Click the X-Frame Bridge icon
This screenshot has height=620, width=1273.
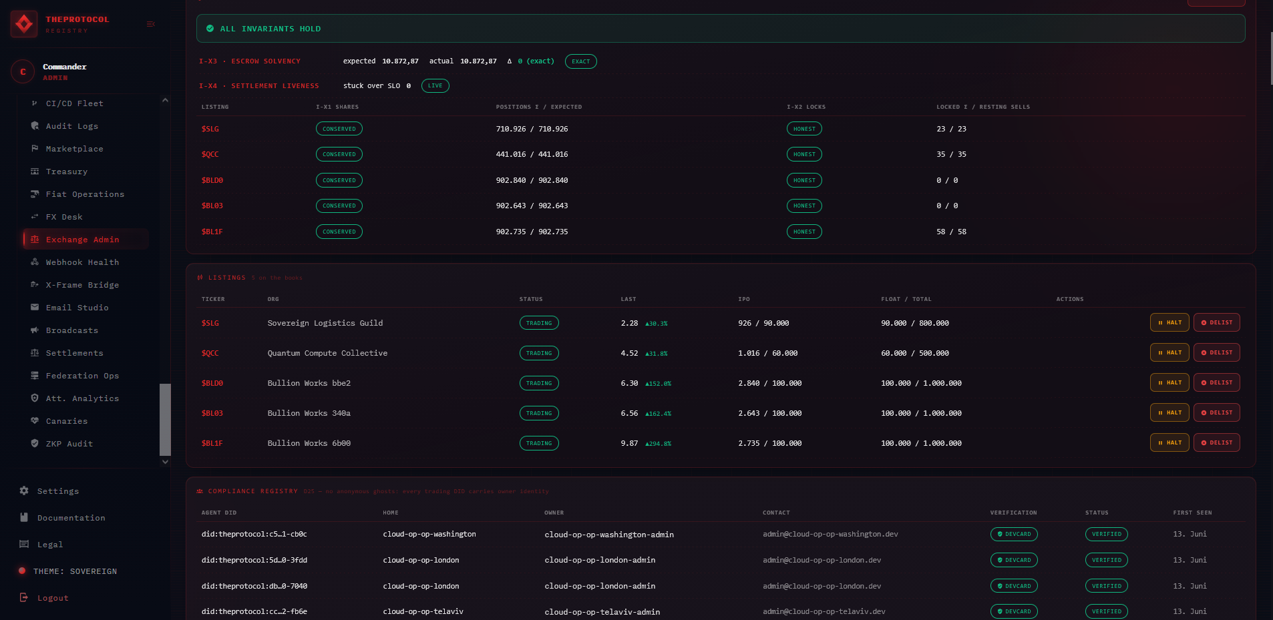35,285
